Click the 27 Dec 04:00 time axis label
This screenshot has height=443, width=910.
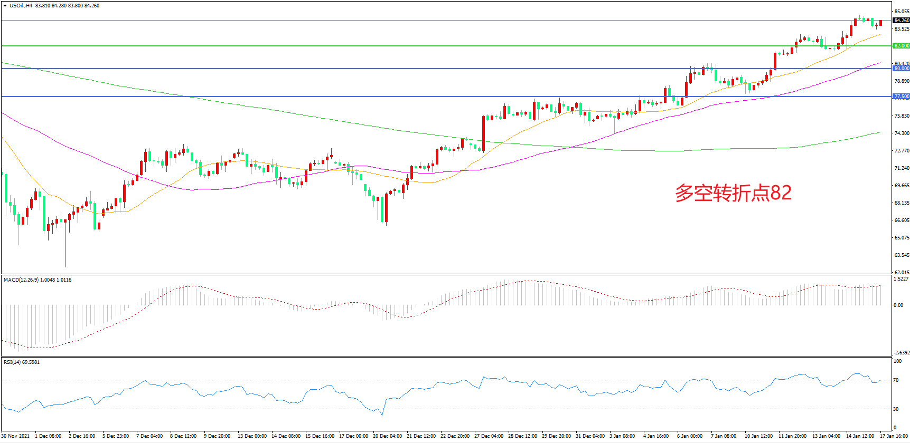coord(489,436)
